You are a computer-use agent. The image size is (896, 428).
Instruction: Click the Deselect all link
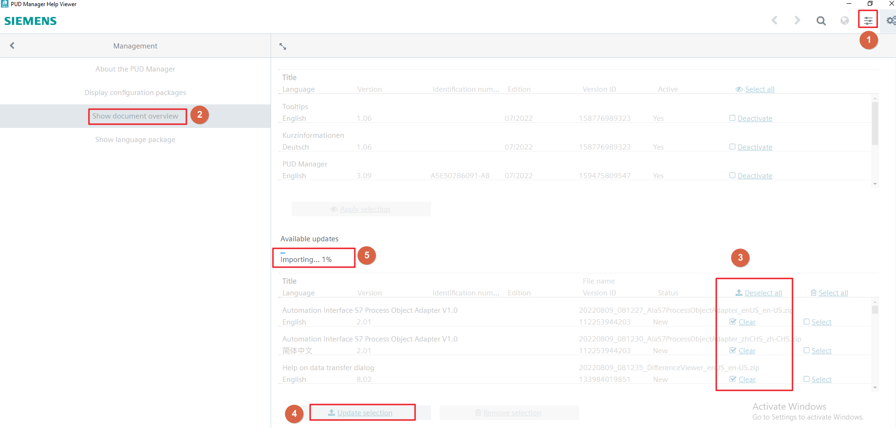tap(763, 293)
